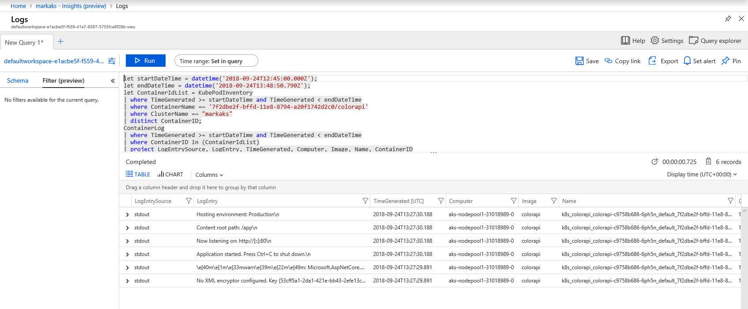The width and height of the screenshot is (748, 309).
Task: Export query results
Action: [x=663, y=61]
